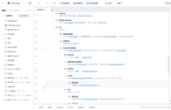Image resolution: width=171 pixels, height=110 pixels.
Task: Click the 调试 debug button
Action: [x=119, y=3]
